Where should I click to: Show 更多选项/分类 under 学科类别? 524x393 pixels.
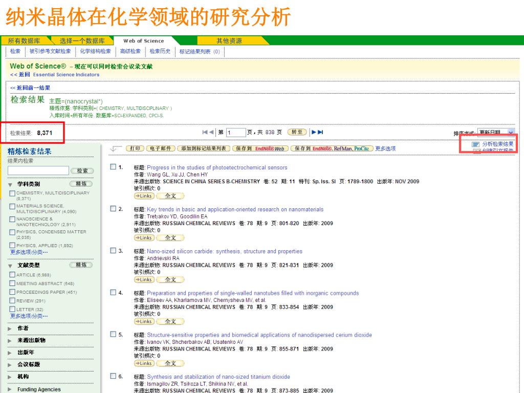pos(29,252)
